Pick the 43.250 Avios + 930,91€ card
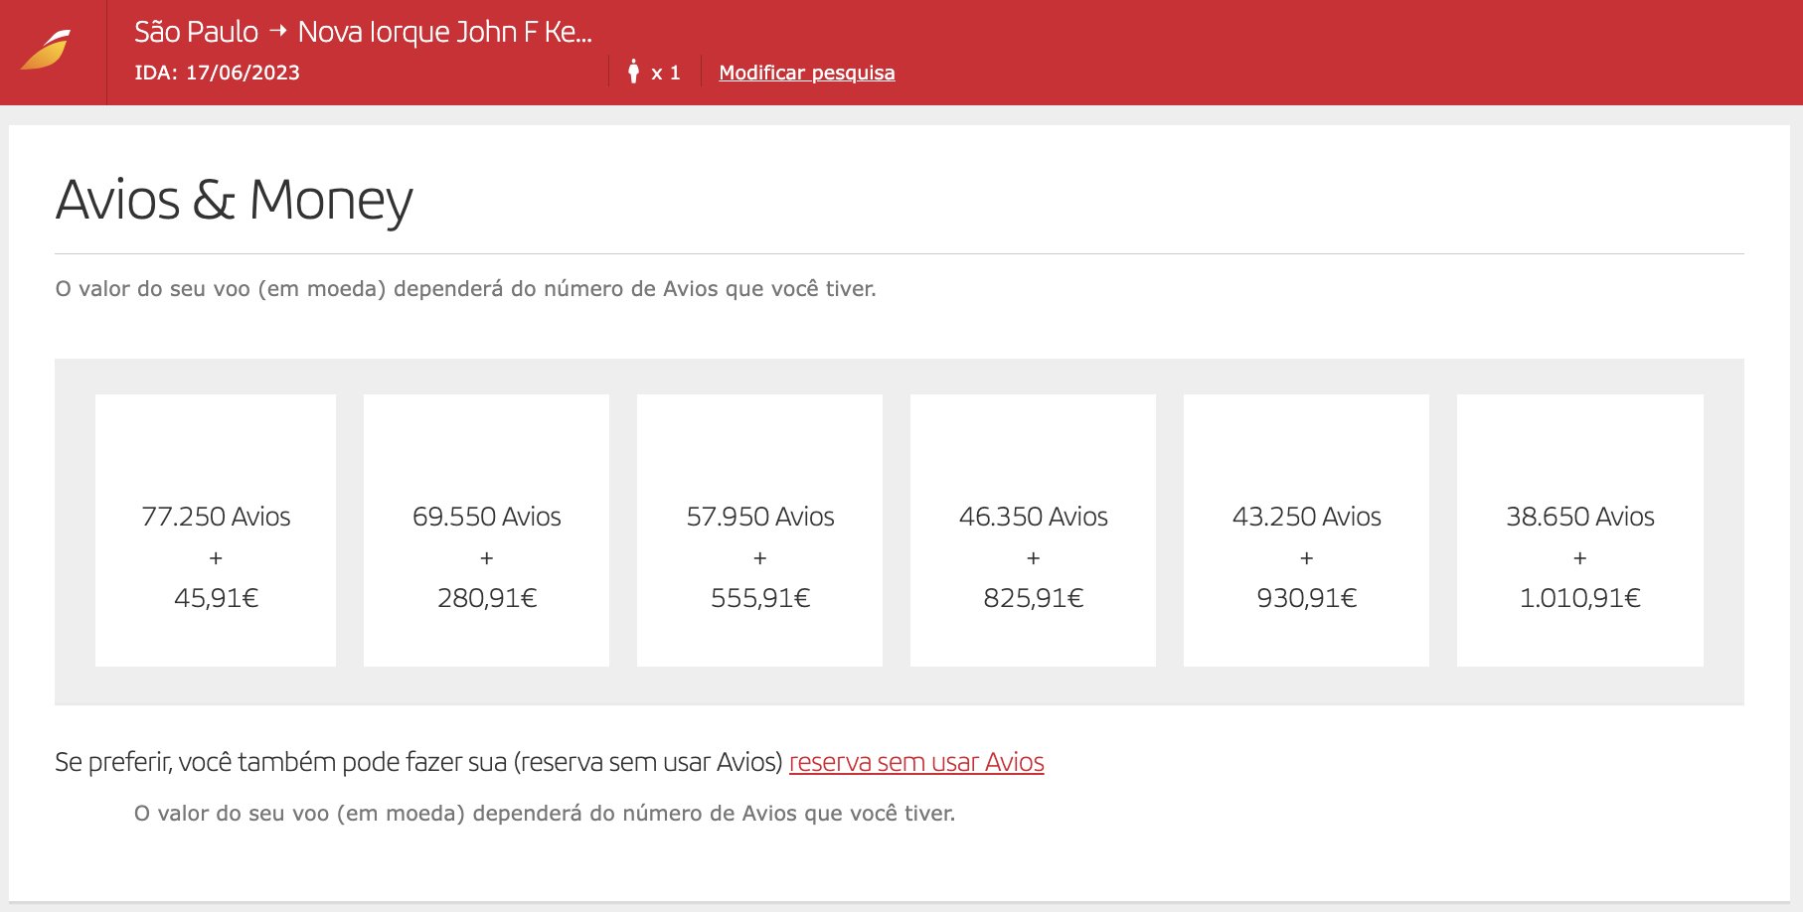Screen dimensions: 1803x912 (x=1306, y=531)
